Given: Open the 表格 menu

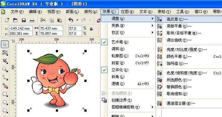Looking at the screenshot, I should click(x=164, y=12).
